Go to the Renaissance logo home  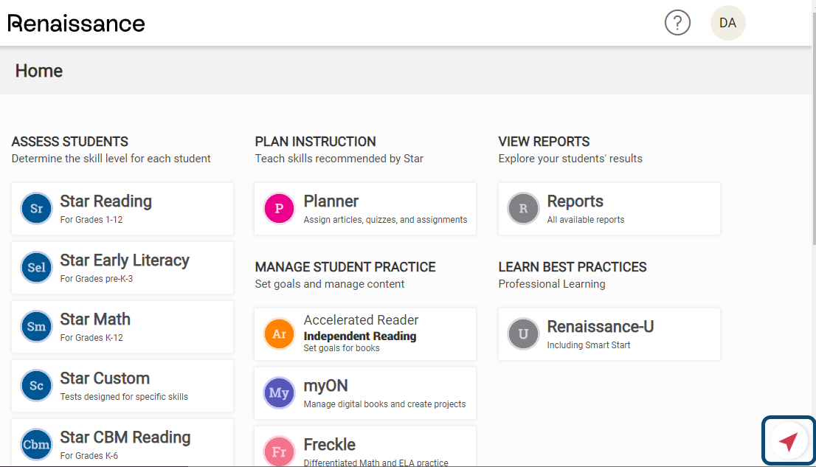[76, 24]
